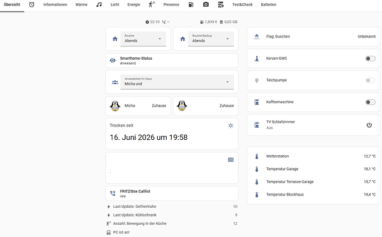382x237 pixels.
Task: Click the lighthouse icon of Kerzen-GWC
Action: pyautogui.click(x=257, y=59)
